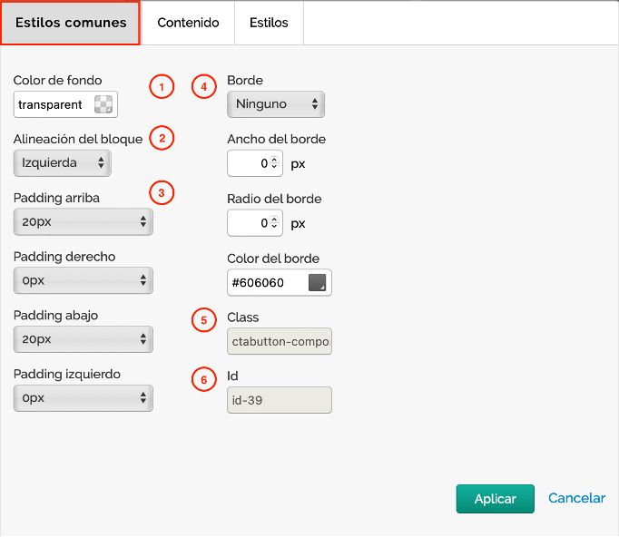Open the Borde style dropdown
The width and height of the screenshot is (619, 537).
tap(275, 104)
